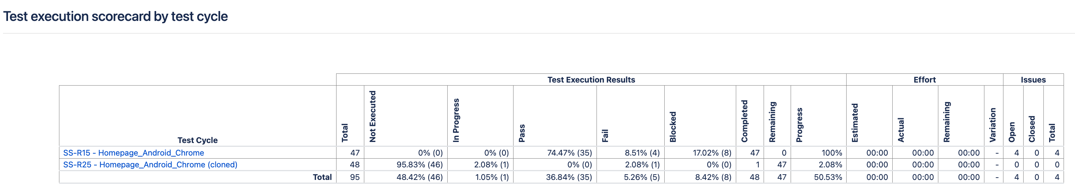Click the Open issues column header
This screenshot has width=1075, height=194.
(x=1012, y=132)
